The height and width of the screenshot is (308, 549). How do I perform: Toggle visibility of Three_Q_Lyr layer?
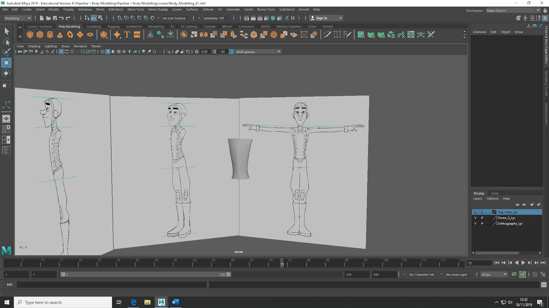tap(475, 218)
